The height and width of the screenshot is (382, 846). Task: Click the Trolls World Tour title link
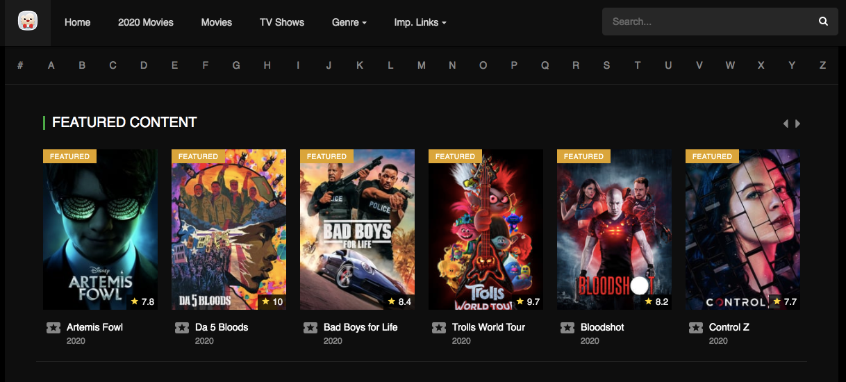488,327
